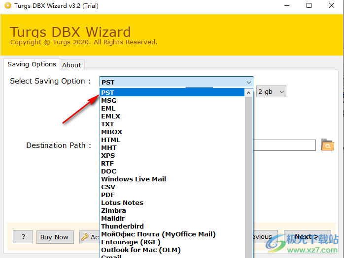This screenshot has width=344, height=258.
Task: Select the Lotus Notes option
Action: (172, 203)
